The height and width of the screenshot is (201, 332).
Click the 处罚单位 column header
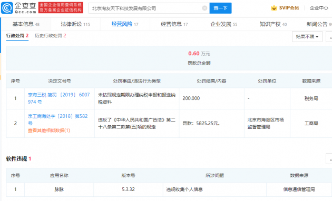point(267,81)
